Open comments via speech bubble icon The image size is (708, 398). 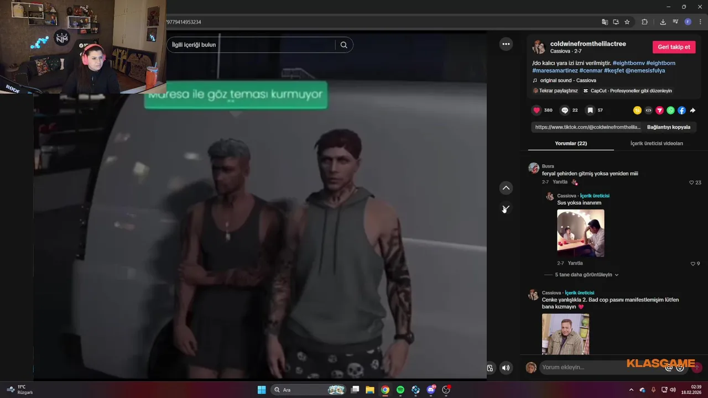pos(565,110)
